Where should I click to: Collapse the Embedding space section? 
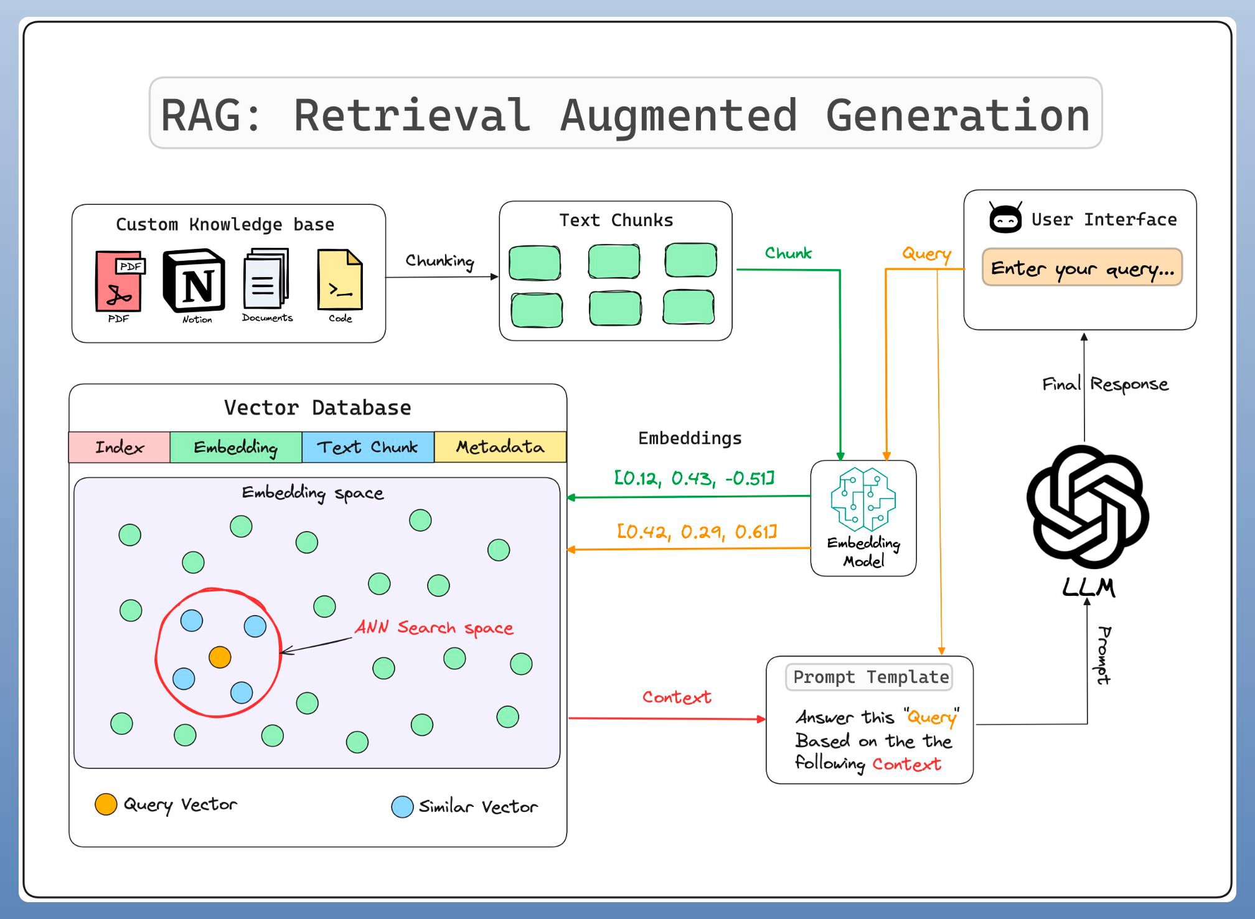pyautogui.click(x=313, y=492)
